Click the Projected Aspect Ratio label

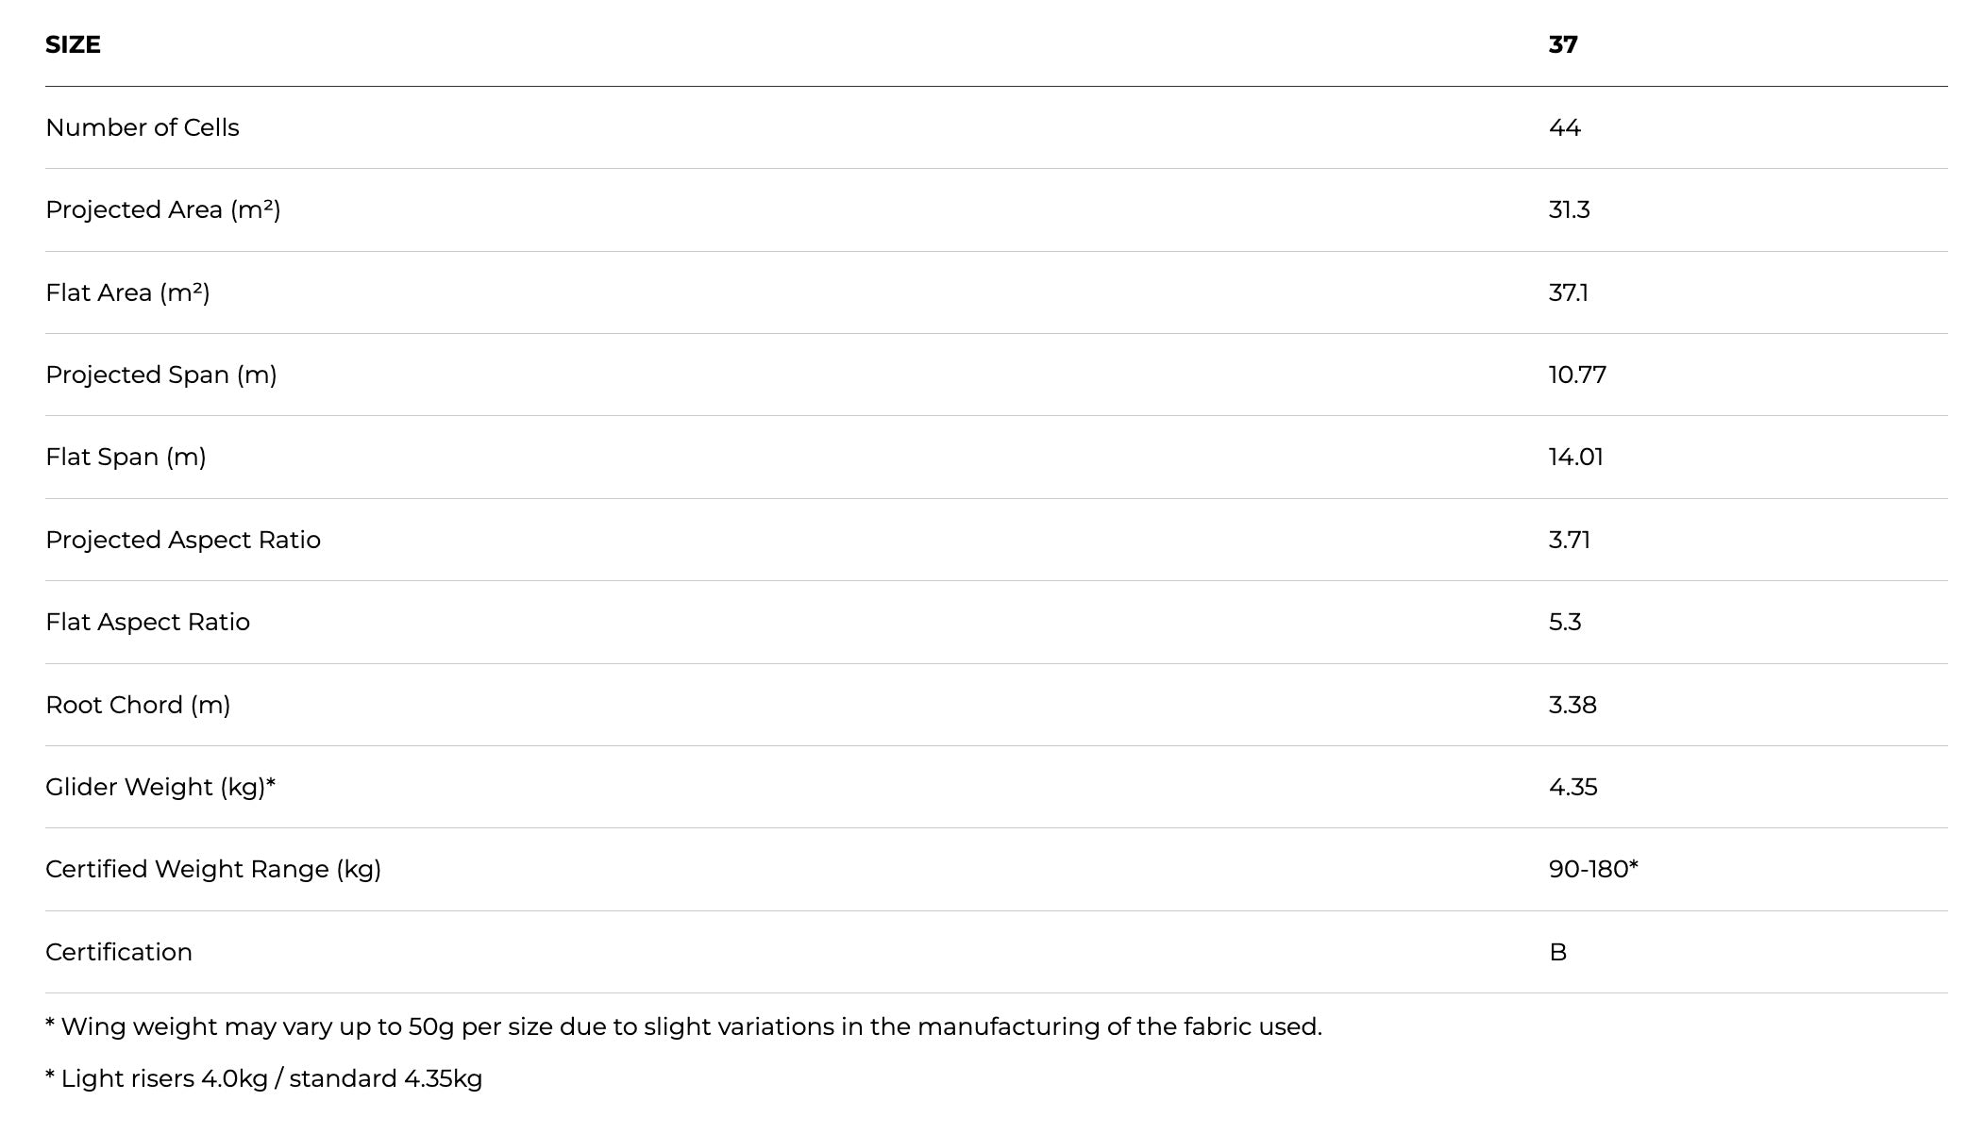pyautogui.click(x=183, y=540)
